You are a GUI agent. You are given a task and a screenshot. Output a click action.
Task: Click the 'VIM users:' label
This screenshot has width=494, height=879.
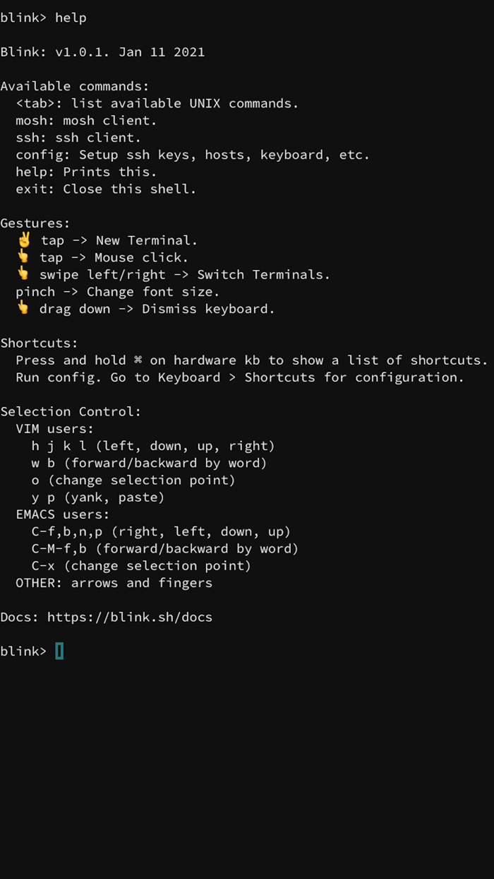55,428
